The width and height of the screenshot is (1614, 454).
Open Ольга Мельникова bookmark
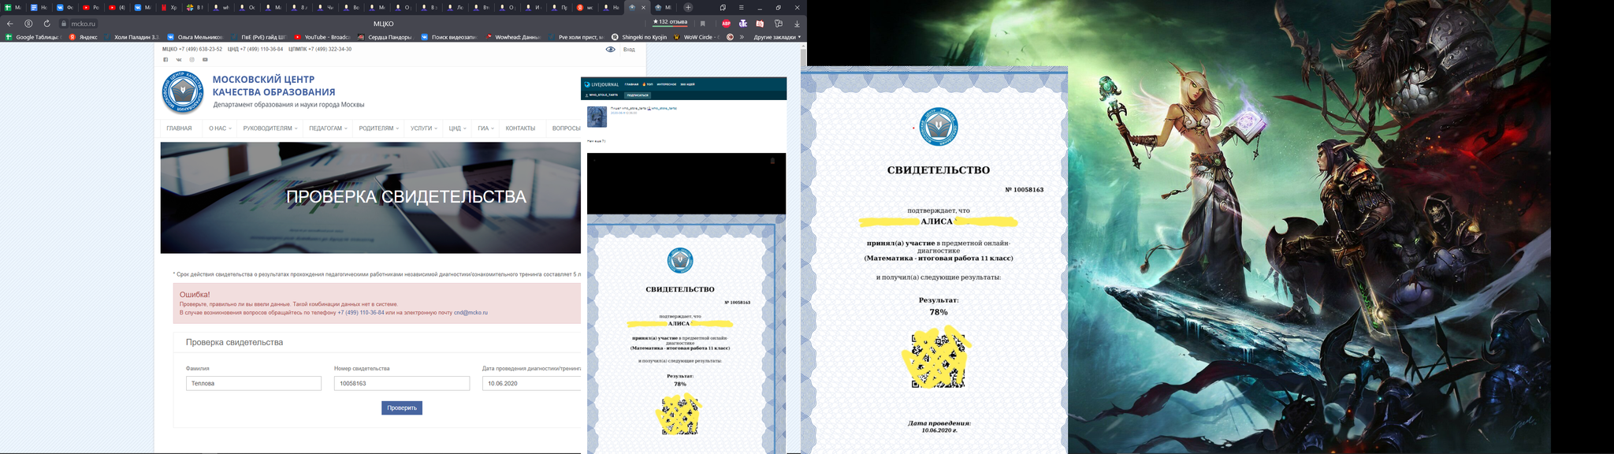(195, 37)
